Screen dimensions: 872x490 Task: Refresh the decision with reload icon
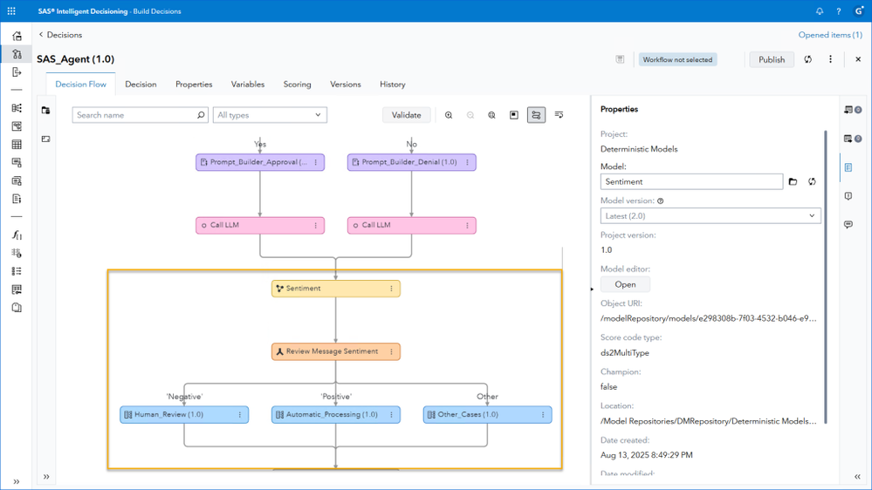(808, 59)
